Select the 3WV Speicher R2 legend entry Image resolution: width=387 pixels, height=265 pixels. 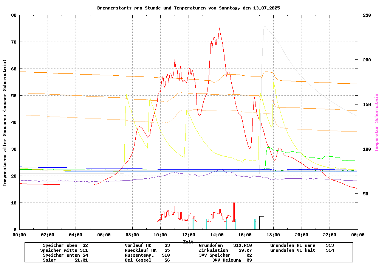pyautogui.click(x=225, y=255)
